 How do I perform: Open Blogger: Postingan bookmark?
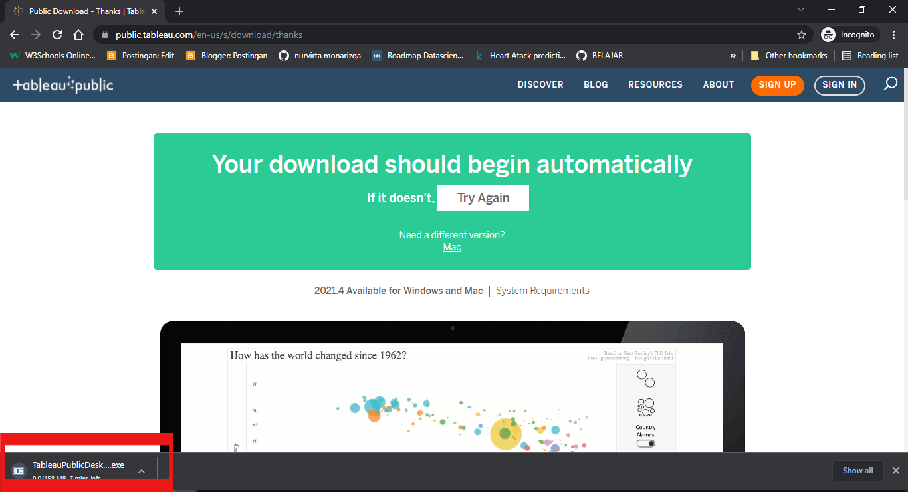[227, 56]
